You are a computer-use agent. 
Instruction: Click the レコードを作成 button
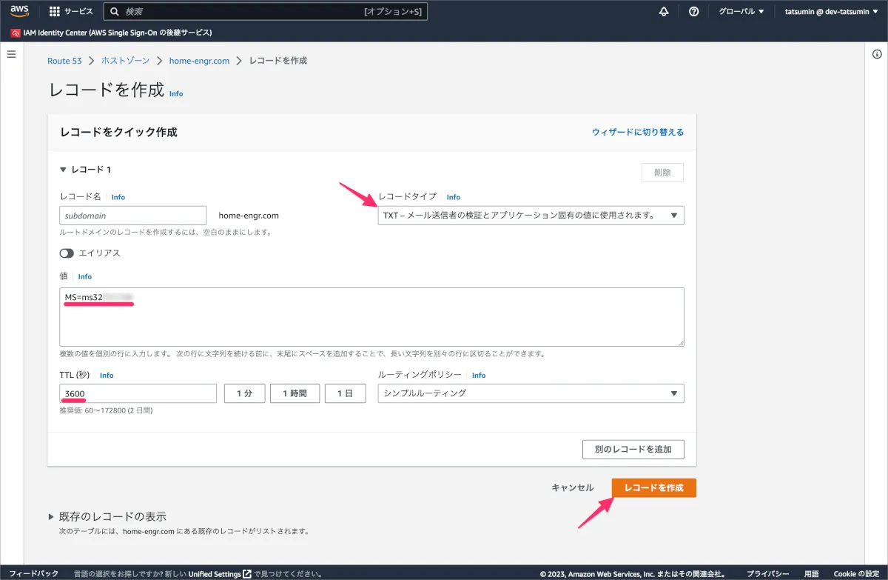click(653, 487)
